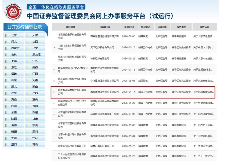Expand the 中星联华科技 row
The height and width of the screenshot is (161, 241).
click(54, 103)
